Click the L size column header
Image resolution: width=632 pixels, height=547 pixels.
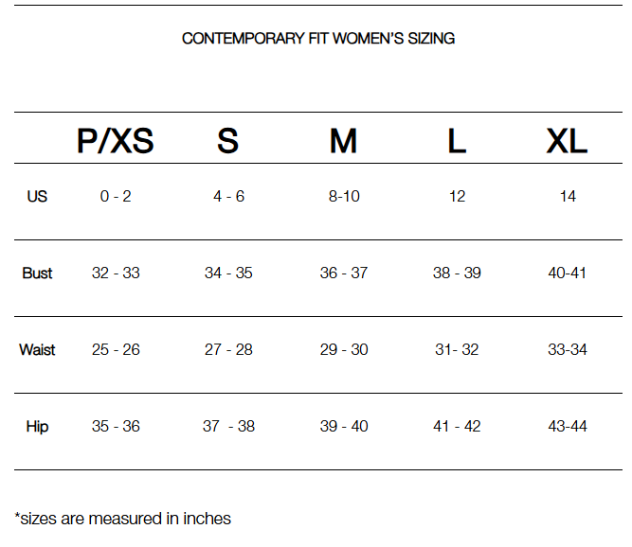click(x=457, y=141)
